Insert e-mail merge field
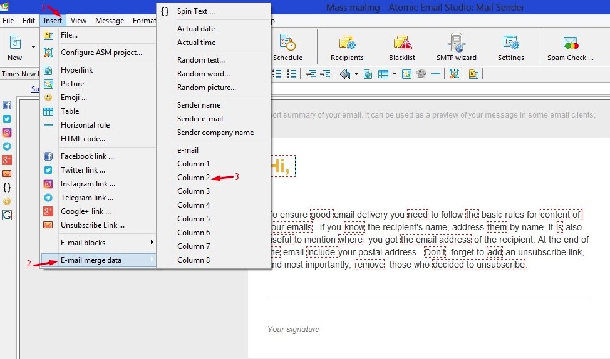 click(214, 150)
